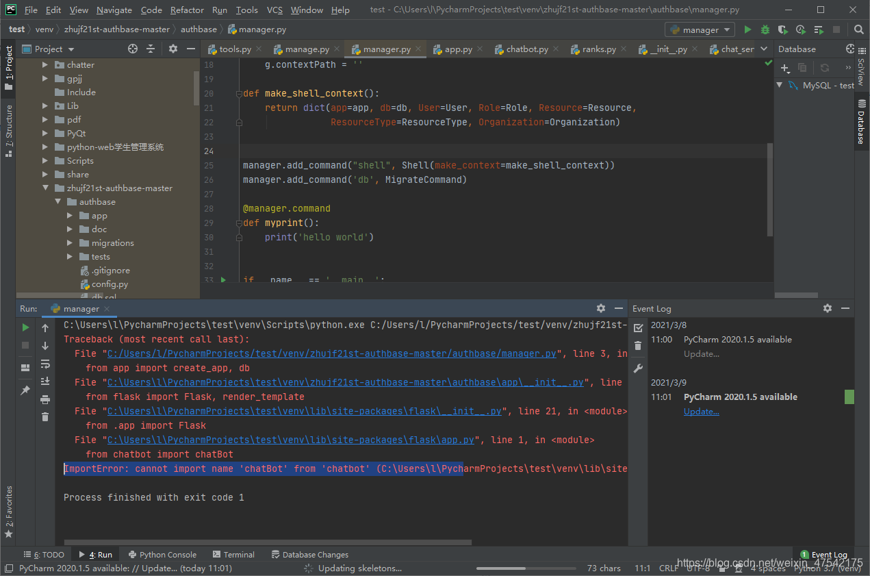This screenshot has width=870, height=576.
Task: Click the Profile run icon
Action: [x=800, y=29]
